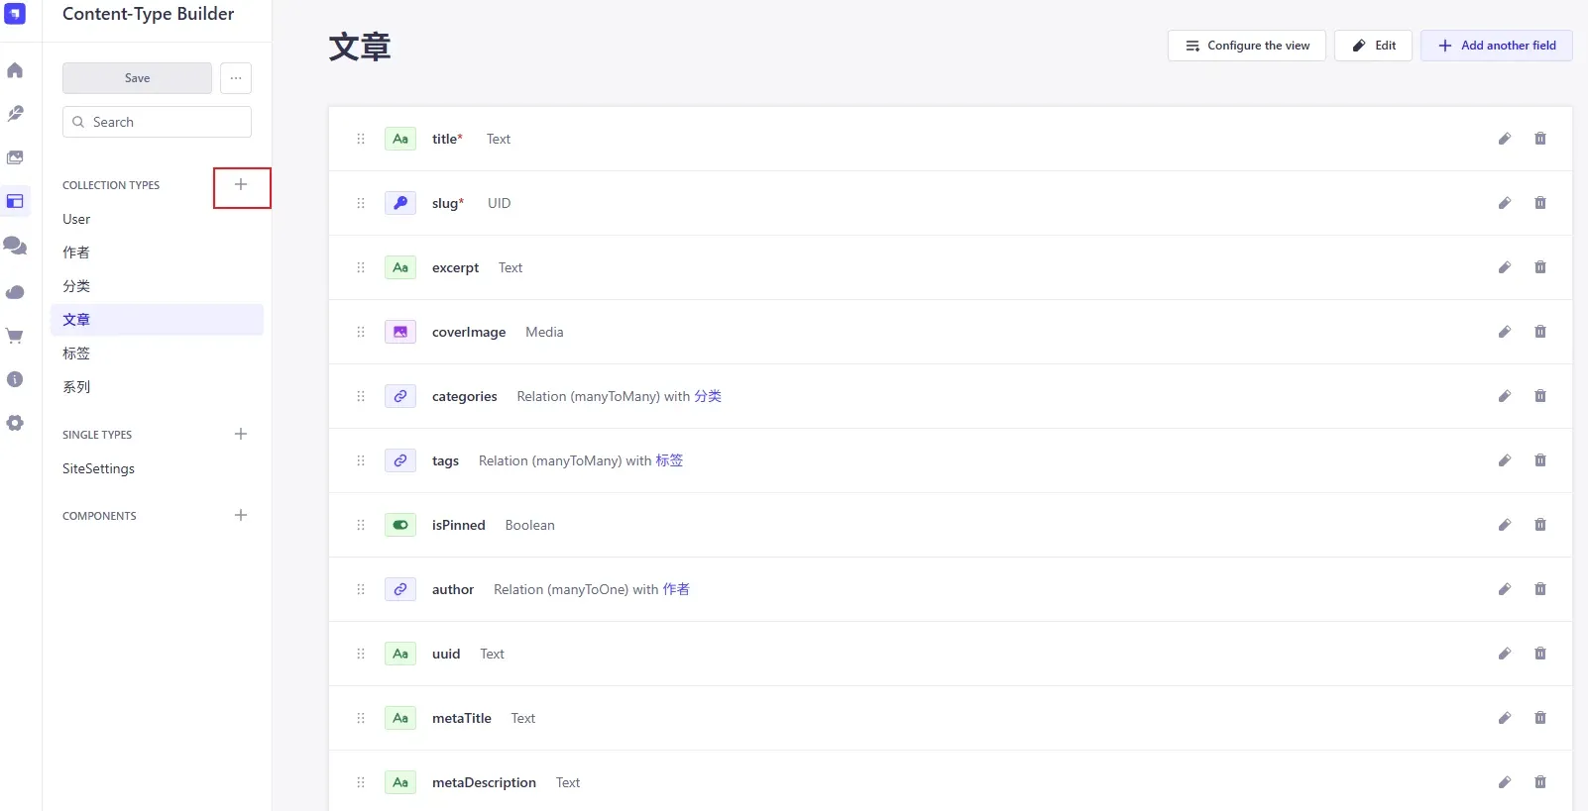This screenshot has height=811, width=1588.
Task: Follow 标签 link in tags relation
Action: coord(669,460)
